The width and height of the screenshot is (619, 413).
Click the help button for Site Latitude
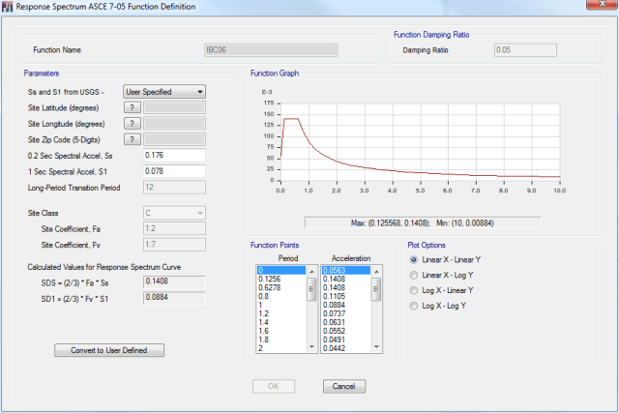click(133, 107)
